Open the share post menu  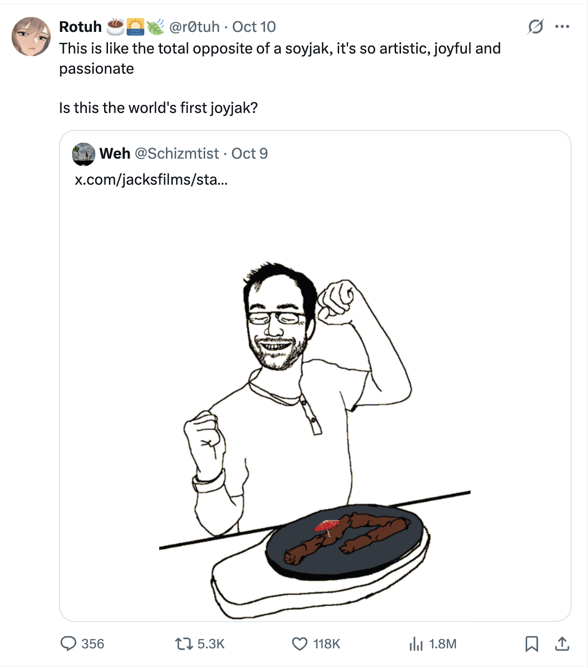562,643
